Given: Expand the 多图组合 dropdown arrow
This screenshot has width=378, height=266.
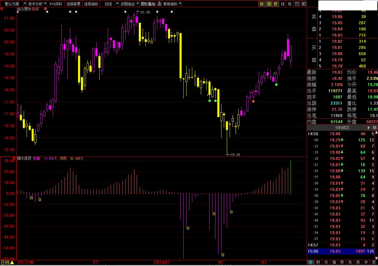Looking at the screenshot, I should click(x=137, y=4).
